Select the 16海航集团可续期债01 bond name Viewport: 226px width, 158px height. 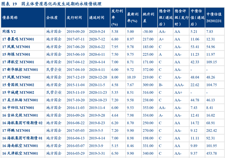[22, 138]
